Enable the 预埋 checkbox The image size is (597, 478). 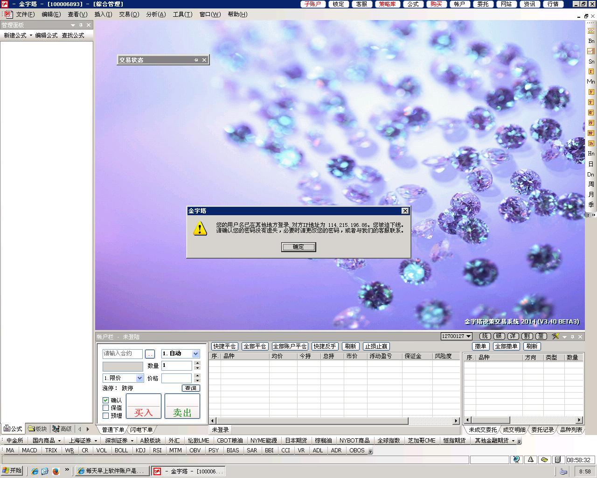(106, 415)
